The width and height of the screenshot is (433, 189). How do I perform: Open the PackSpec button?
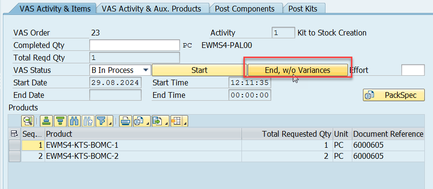coord(394,95)
